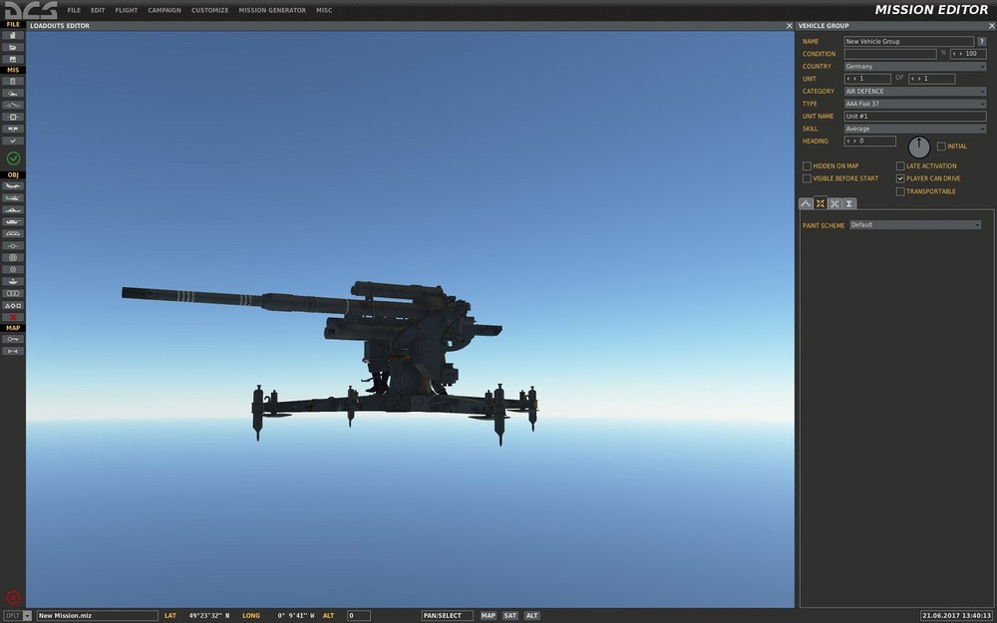The height and width of the screenshot is (623, 997).
Task: Click the question mark help button
Action: pyautogui.click(x=981, y=41)
